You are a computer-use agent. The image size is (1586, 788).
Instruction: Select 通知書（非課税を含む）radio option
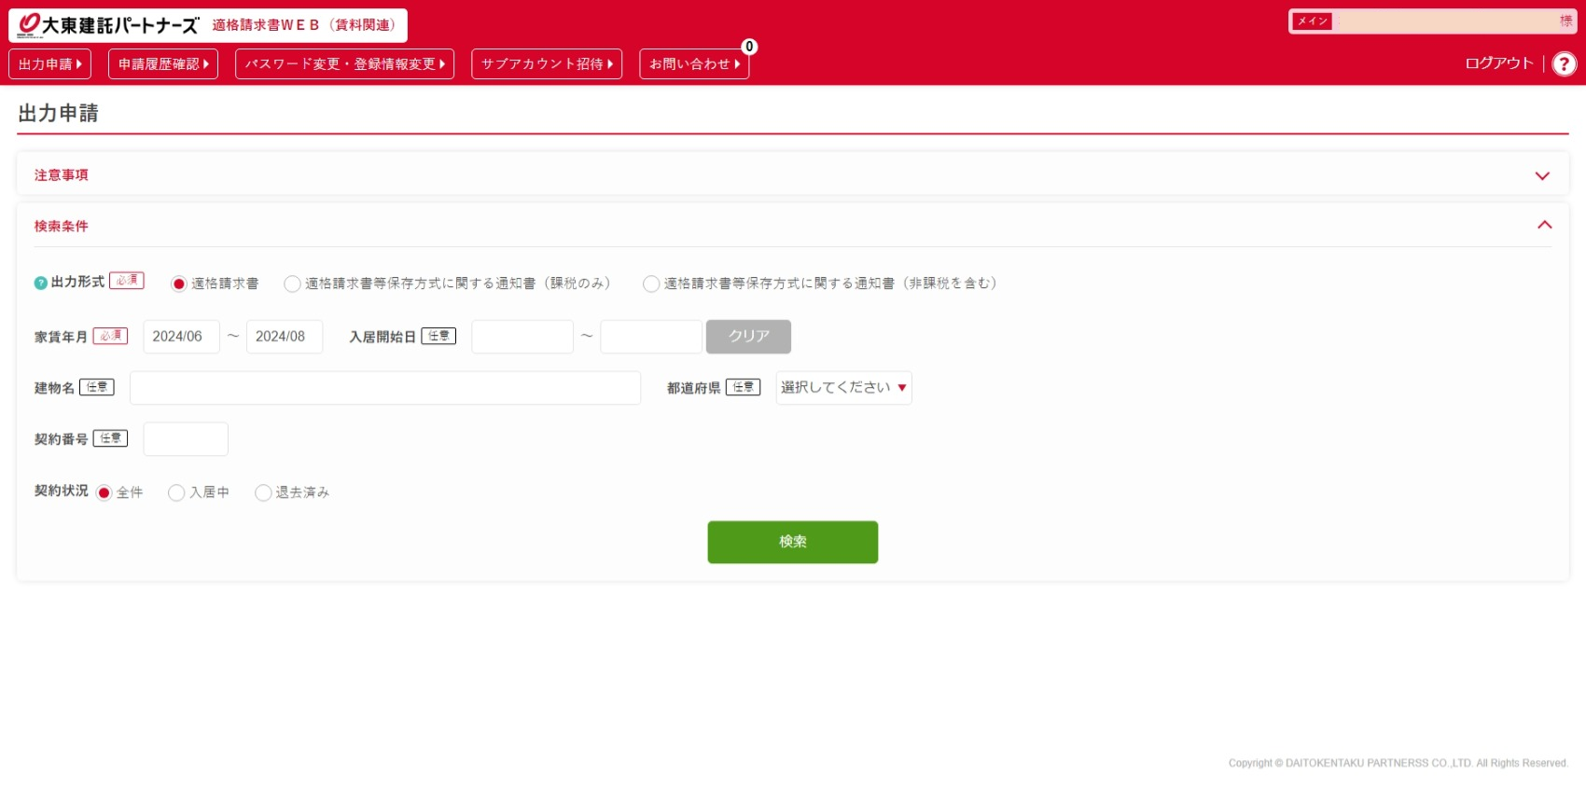(651, 283)
